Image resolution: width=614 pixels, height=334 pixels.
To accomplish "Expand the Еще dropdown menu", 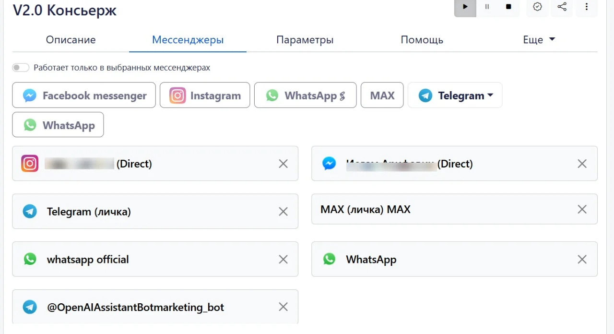I will [x=539, y=40].
